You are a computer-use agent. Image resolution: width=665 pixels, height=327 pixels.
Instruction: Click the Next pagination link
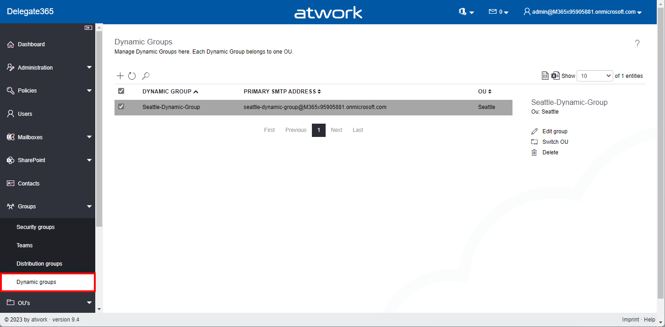pos(337,130)
